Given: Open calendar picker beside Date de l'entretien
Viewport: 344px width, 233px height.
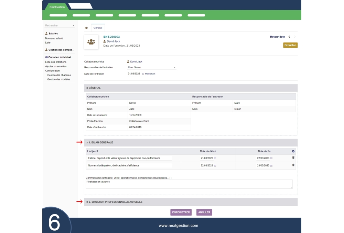Looking at the screenshot, I should (x=143, y=74).
